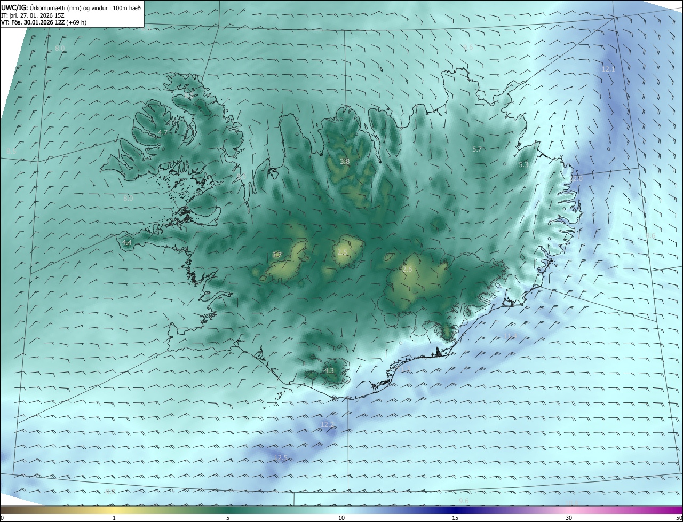
Task: Click the 8.5 value at the western edge
Action: [x=11, y=152]
